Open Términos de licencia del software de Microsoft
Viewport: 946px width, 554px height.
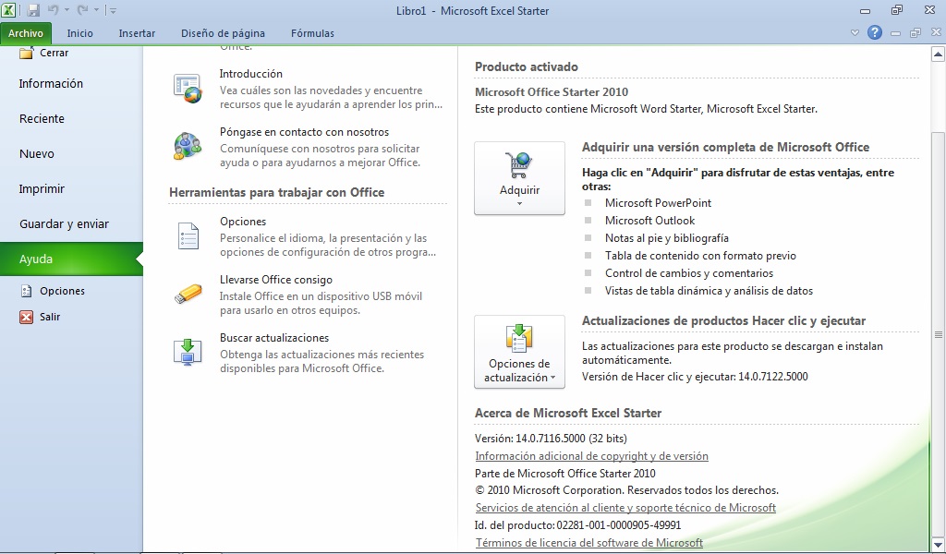click(x=589, y=542)
